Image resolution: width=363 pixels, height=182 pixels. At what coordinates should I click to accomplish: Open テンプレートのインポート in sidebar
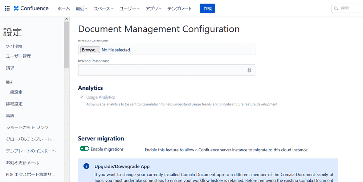[31, 151]
